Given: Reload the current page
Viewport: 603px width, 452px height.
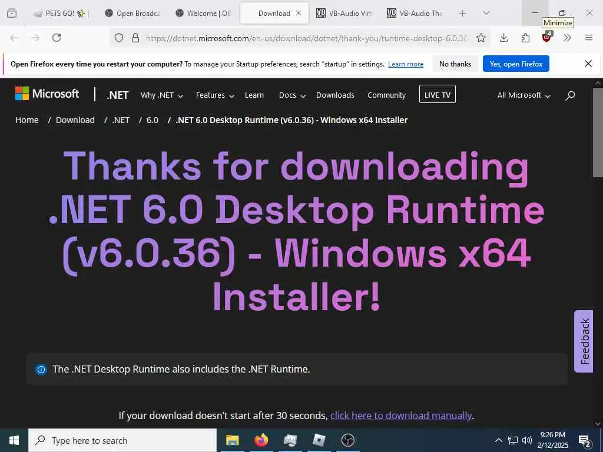Looking at the screenshot, I should [57, 38].
